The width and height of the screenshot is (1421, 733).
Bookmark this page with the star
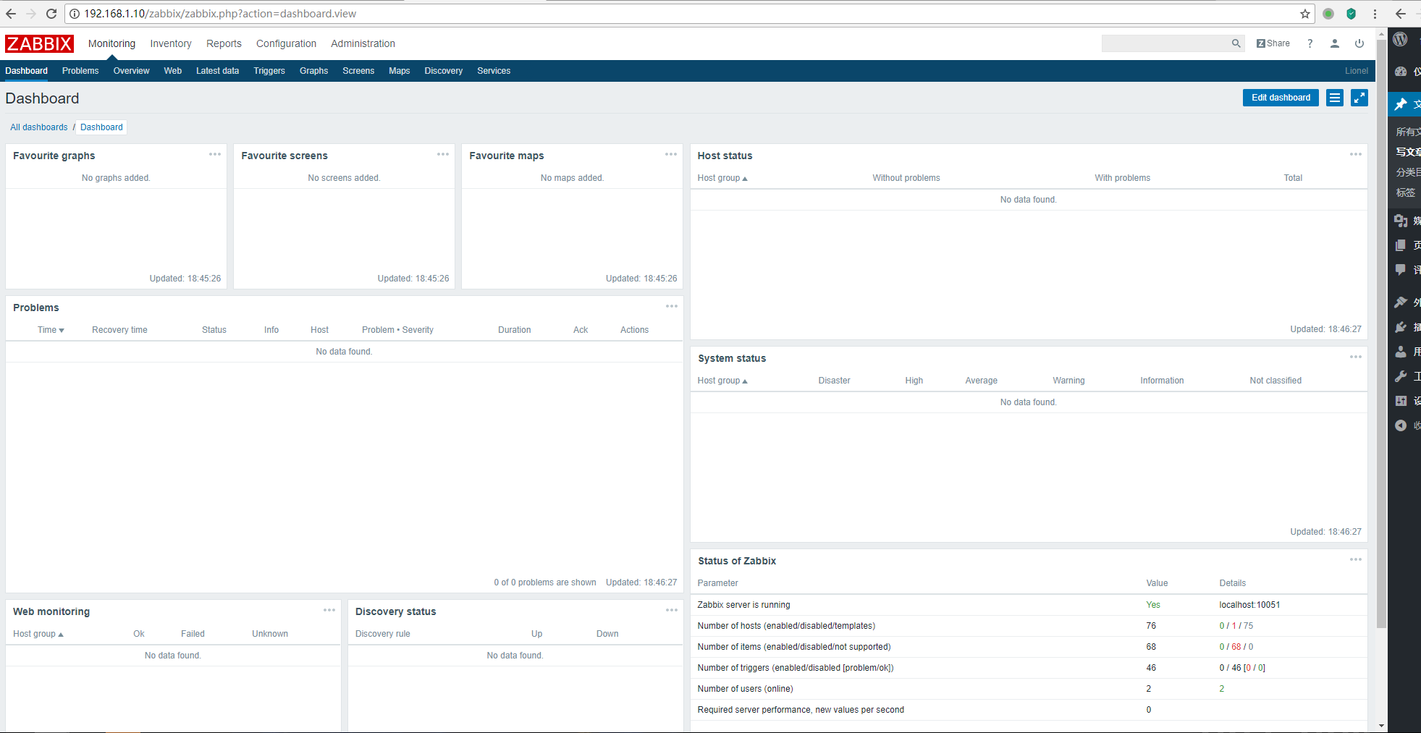(x=1305, y=14)
